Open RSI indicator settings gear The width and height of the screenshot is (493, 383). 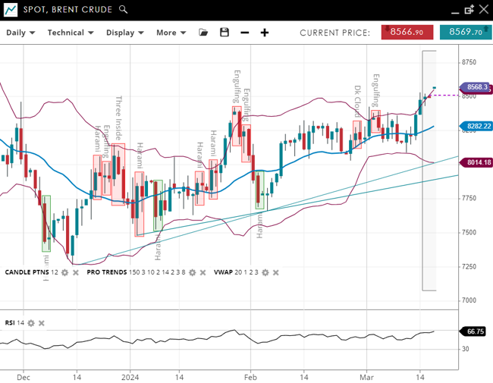[31, 323]
